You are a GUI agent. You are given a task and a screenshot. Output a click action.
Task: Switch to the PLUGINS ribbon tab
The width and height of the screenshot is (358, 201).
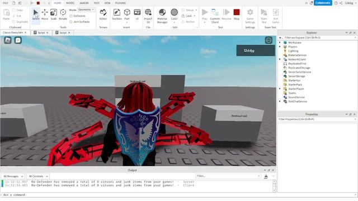[x=120, y=3]
